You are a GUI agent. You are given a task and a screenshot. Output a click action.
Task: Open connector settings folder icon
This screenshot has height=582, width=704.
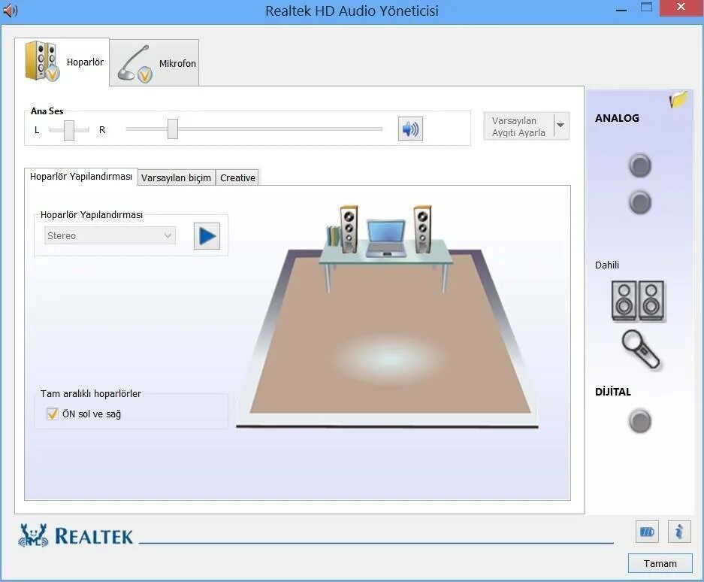tap(678, 100)
